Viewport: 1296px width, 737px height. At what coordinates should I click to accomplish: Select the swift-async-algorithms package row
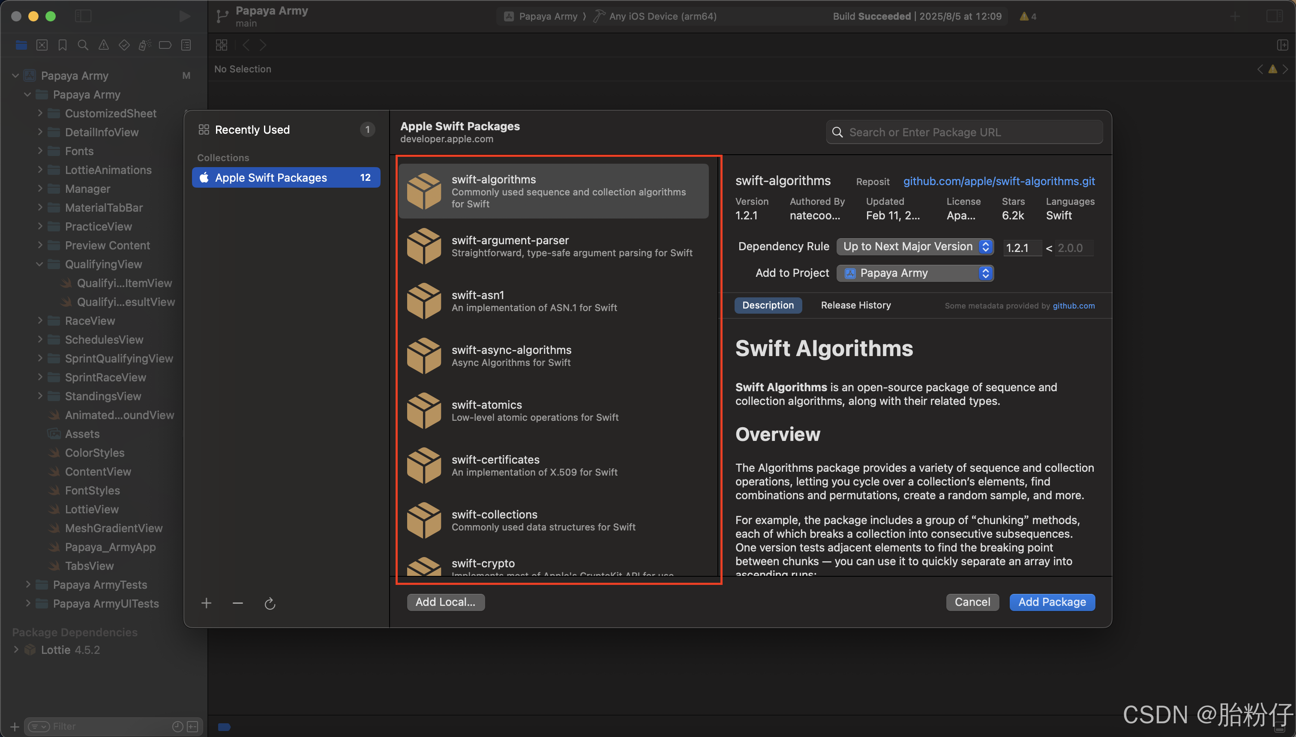553,356
